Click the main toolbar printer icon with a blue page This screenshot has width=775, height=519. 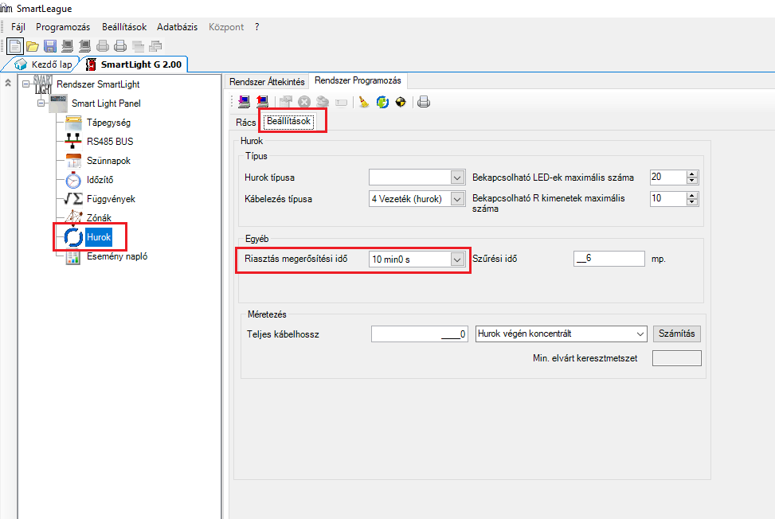[120, 46]
